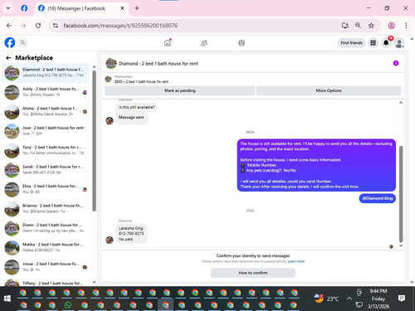Open the Tony conversation in the list
Image resolution: width=415 pixels, height=311 pixels.
46,150
